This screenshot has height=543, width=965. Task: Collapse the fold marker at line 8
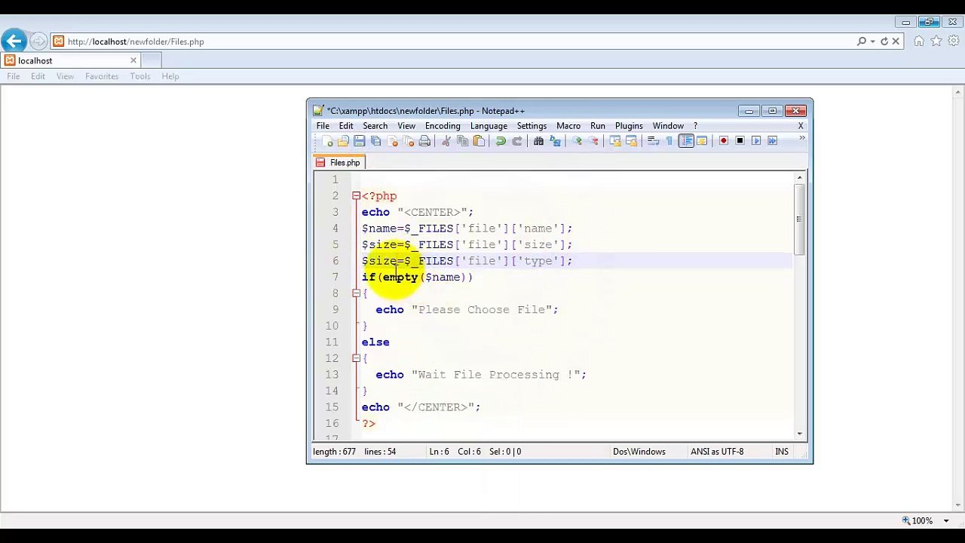(x=356, y=293)
